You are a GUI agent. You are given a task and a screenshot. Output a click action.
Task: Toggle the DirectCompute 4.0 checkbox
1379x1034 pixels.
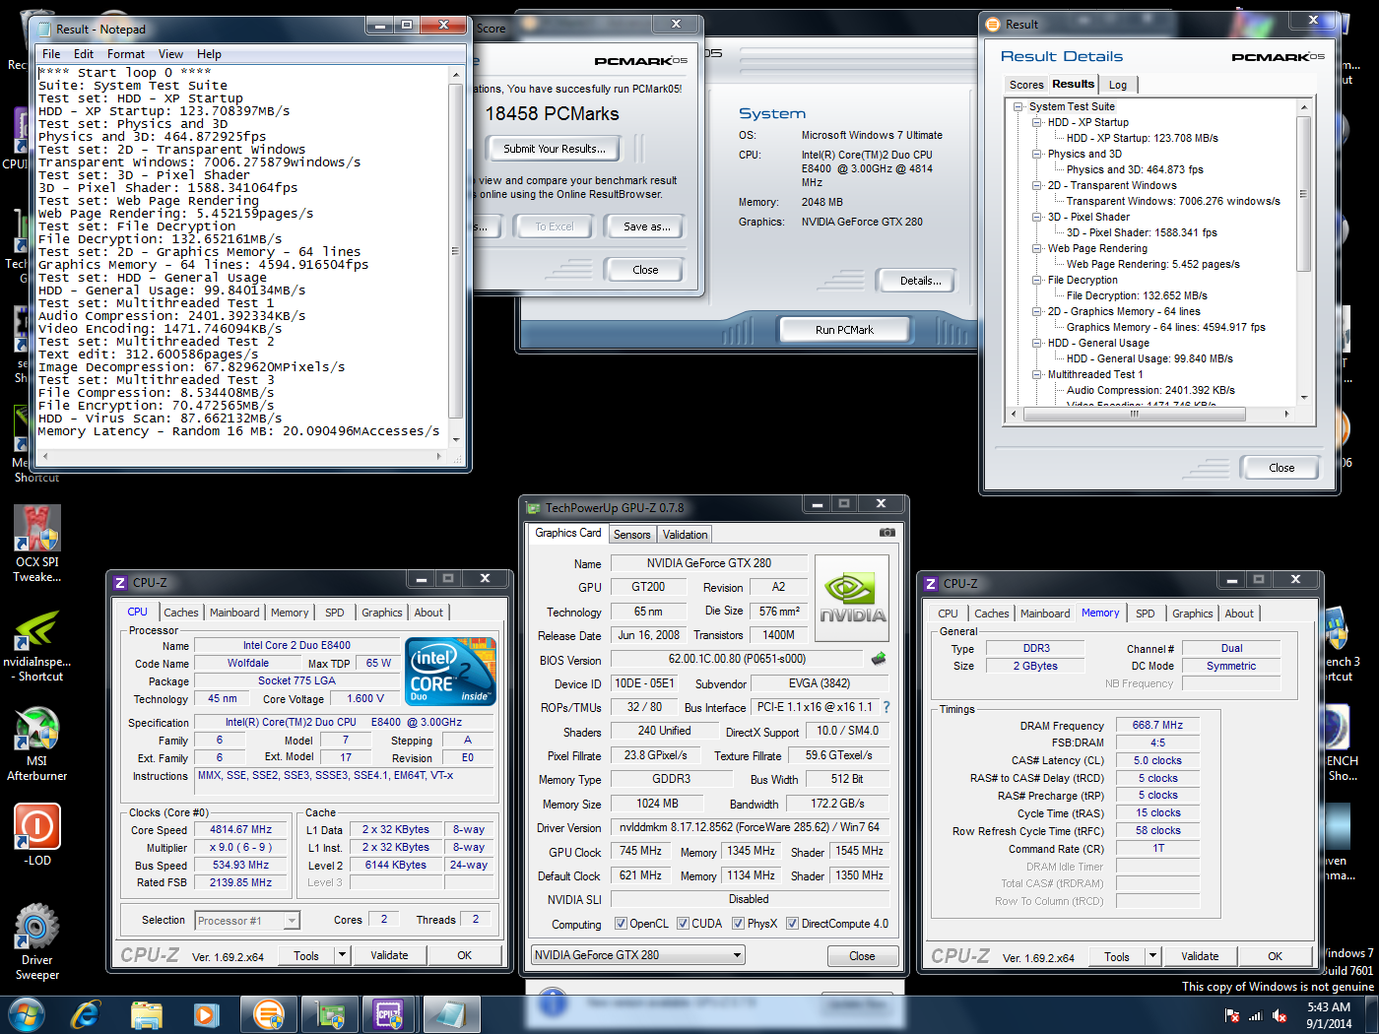792,924
